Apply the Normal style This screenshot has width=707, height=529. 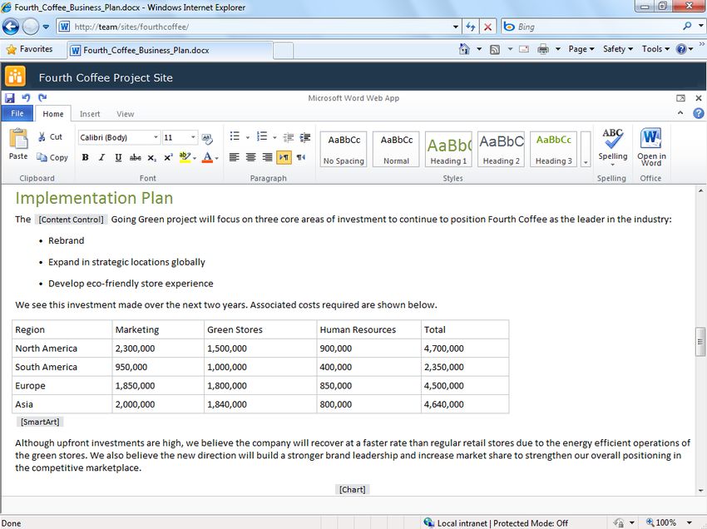(396, 149)
